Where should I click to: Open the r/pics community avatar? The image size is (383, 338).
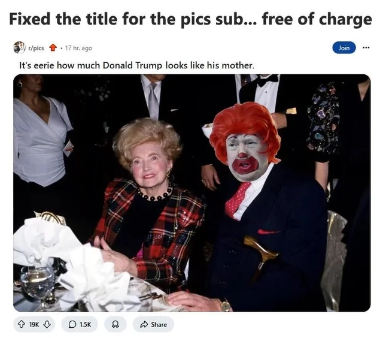[19, 47]
